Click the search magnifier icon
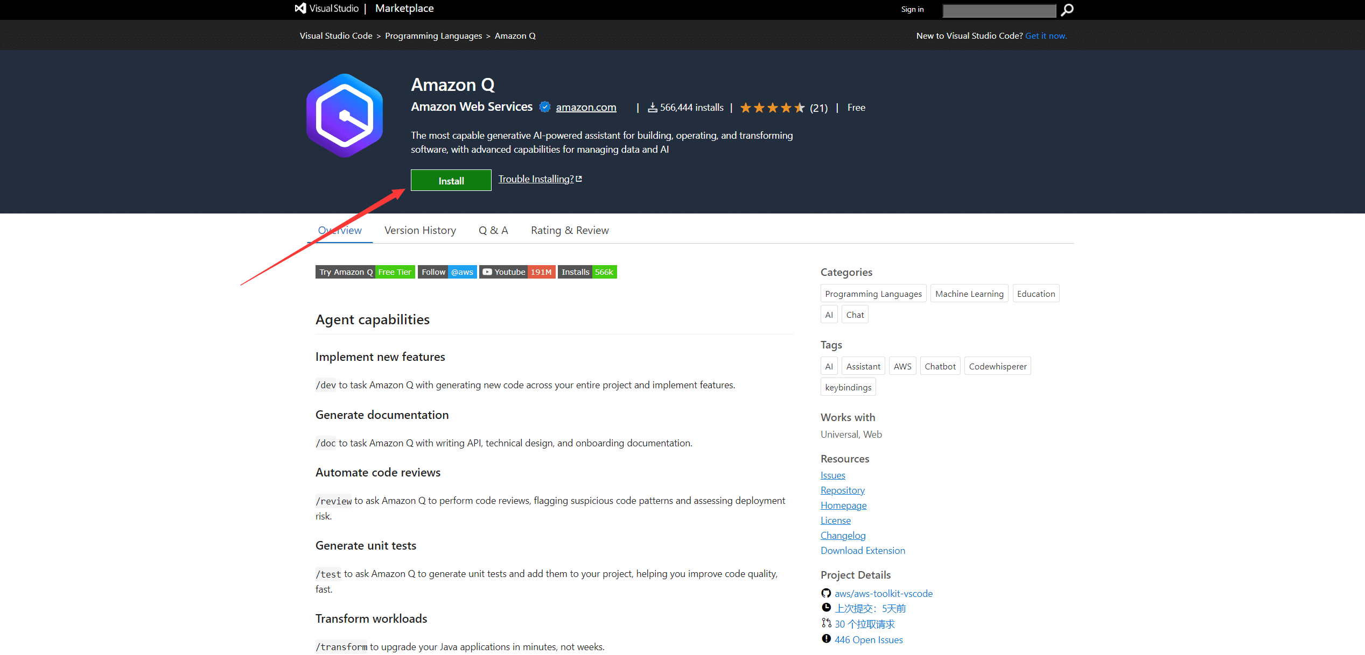This screenshot has width=1365, height=655. pyautogui.click(x=1067, y=10)
